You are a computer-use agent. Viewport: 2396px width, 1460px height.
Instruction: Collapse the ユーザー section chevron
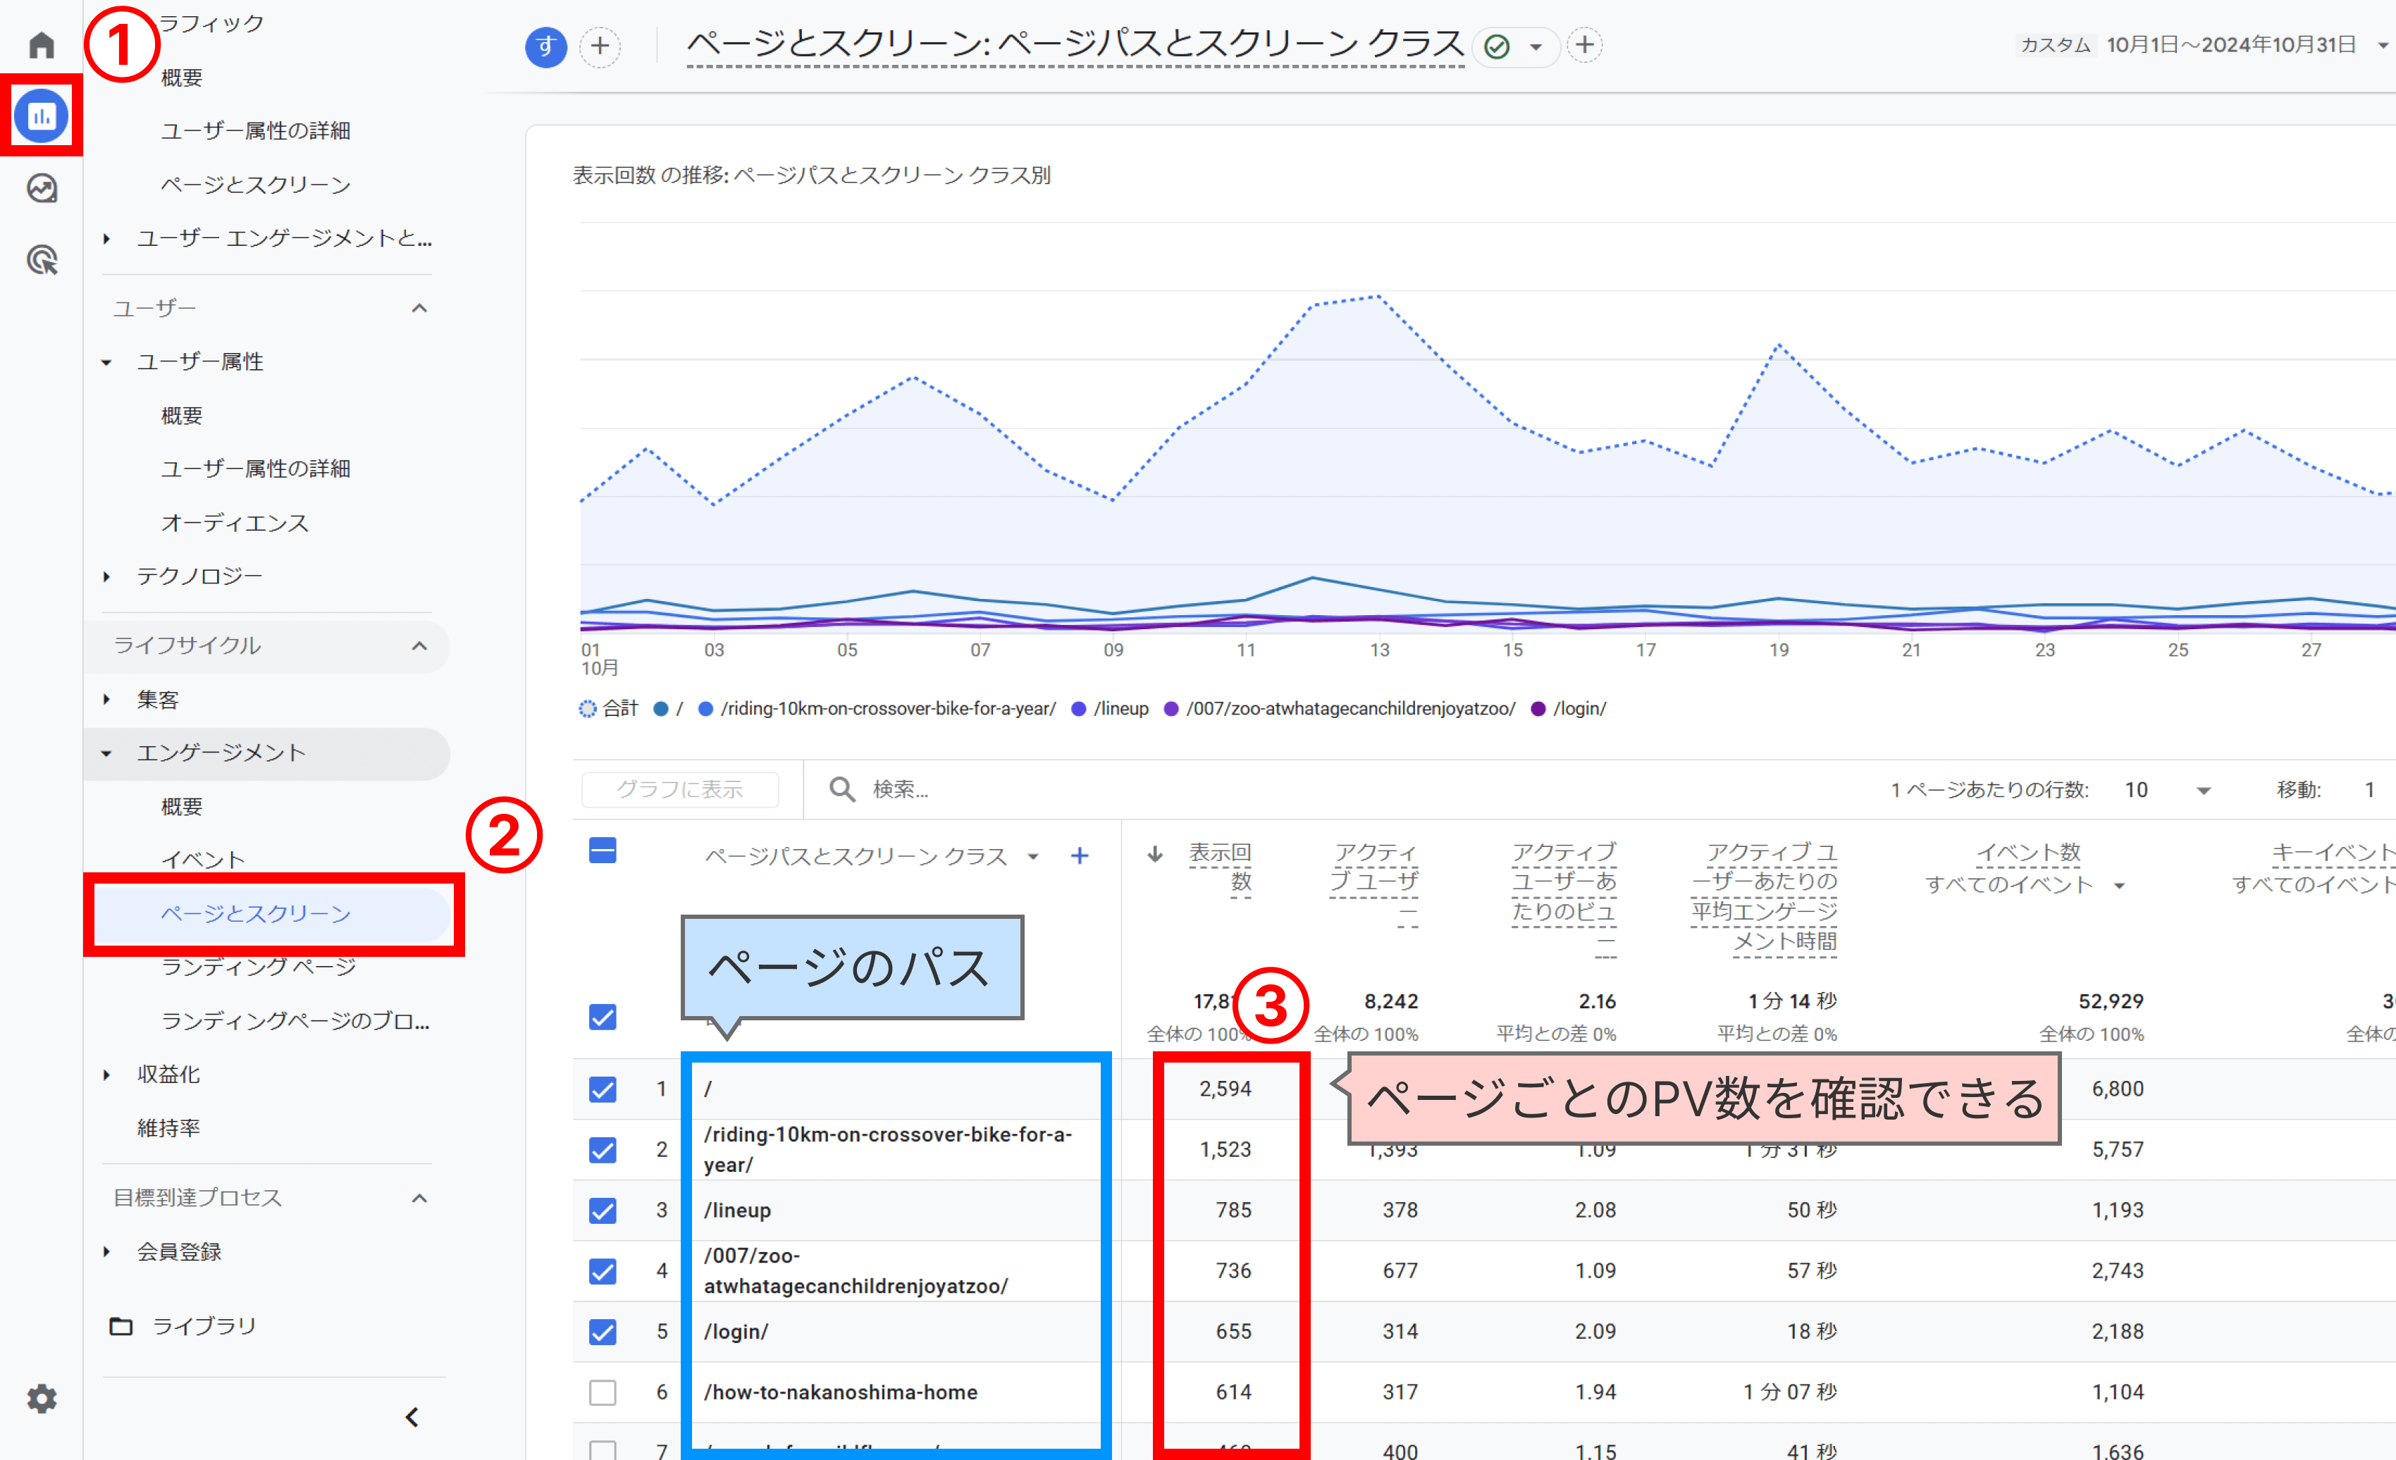coord(419,308)
